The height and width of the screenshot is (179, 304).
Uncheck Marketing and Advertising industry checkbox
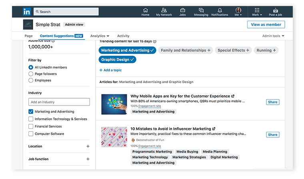[31, 111]
